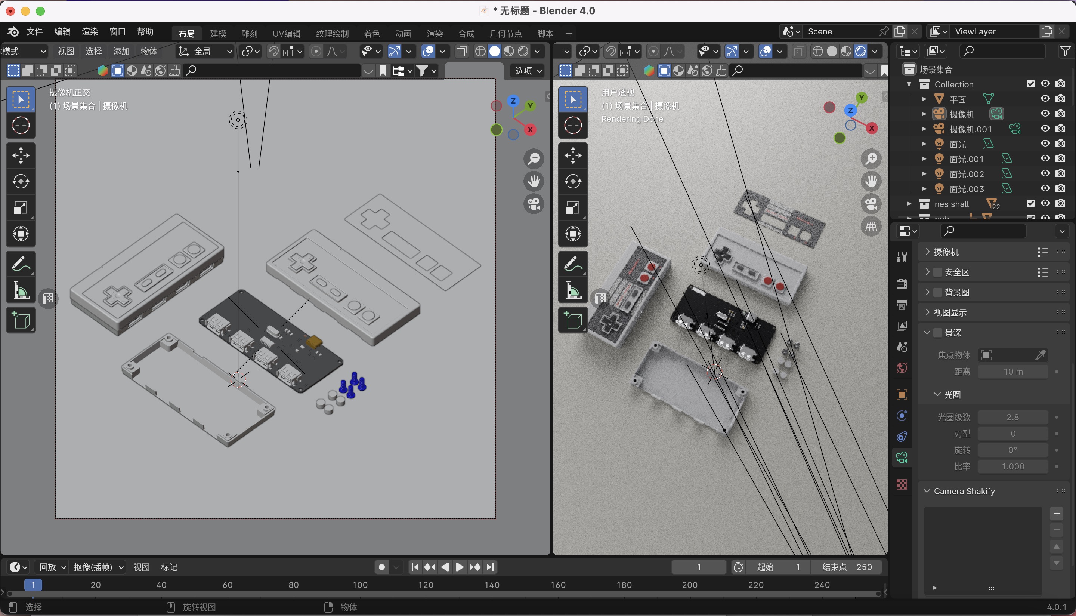Enable the 安全区 checkbox
This screenshot has height=616, width=1076.
click(938, 272)
